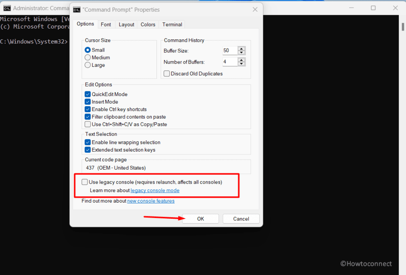Viewport: 406px width, 275px height.
Task: Click the cmd icon of Administrator Command Prompt window
Action: [7, 8]
